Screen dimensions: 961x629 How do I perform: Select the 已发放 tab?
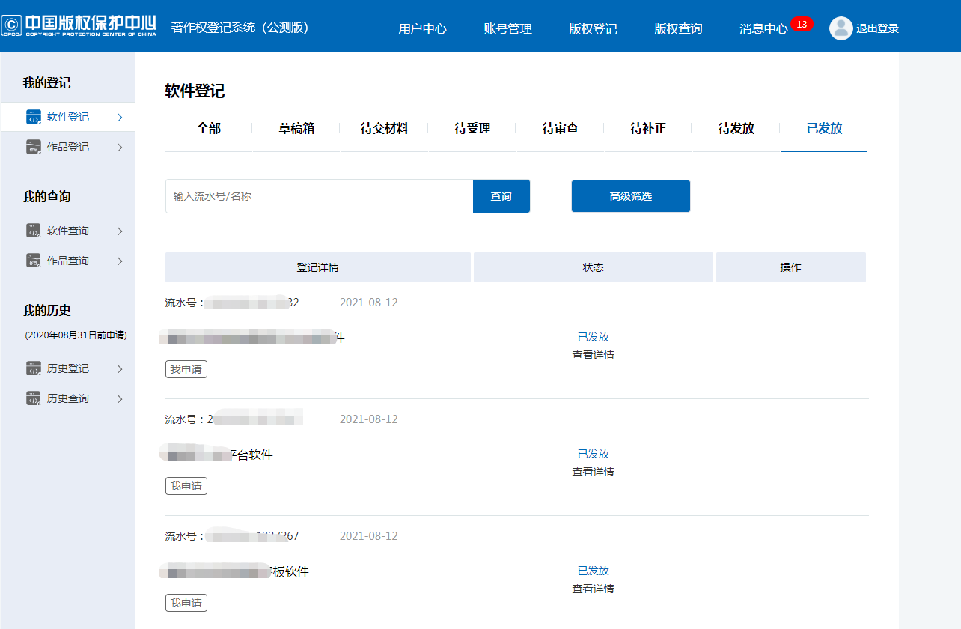tap(824, 129)
